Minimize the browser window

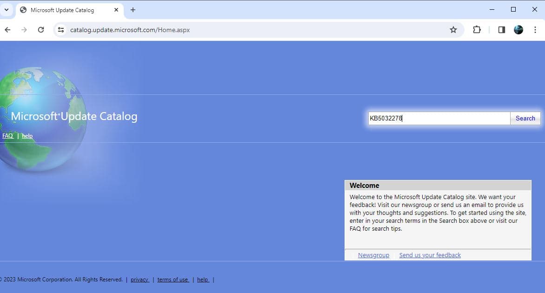pos(492,10)
